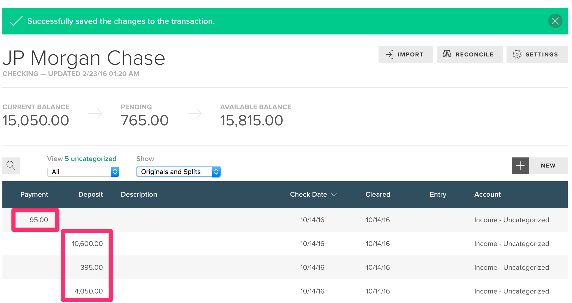This screenshot has height=303, width=572.
Task: Click account cell in the 10,600.00 row
Action: click(x=512, y=244)
